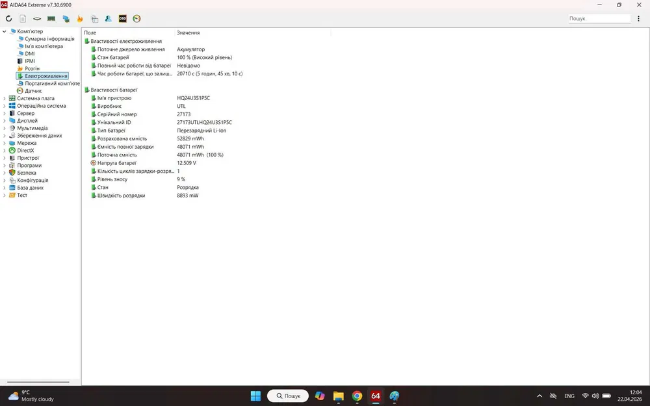
Task: Click the ENG language indicator
Action: [x=569, y=396]
